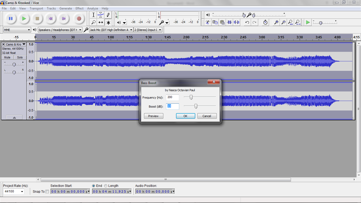Open the Effect menu

click(80, 8)
